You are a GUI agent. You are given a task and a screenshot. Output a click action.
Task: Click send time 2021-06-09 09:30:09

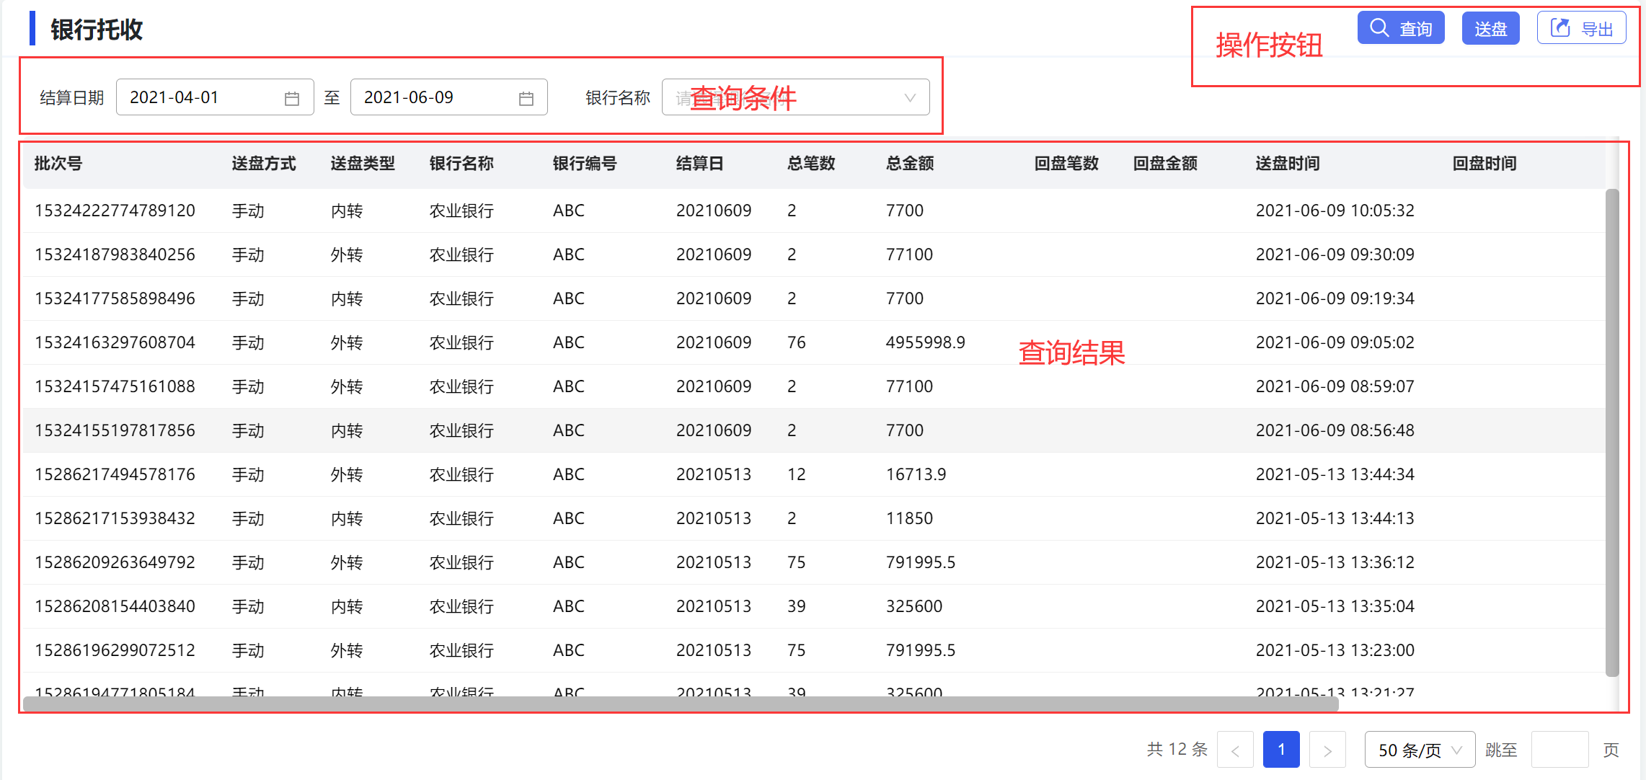tap(1335, 254)
